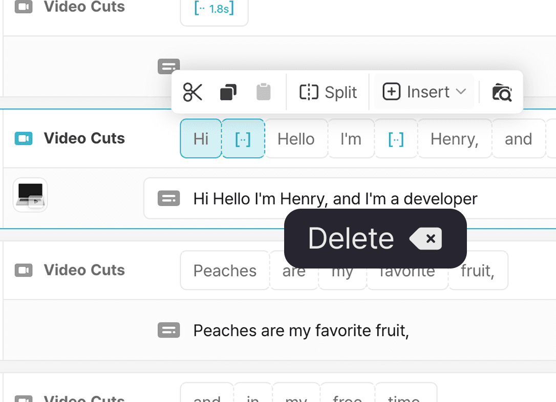The width and height of the screenshot is (556, 402).
Task: Click the Split button
Action: [x=328, y=93]
